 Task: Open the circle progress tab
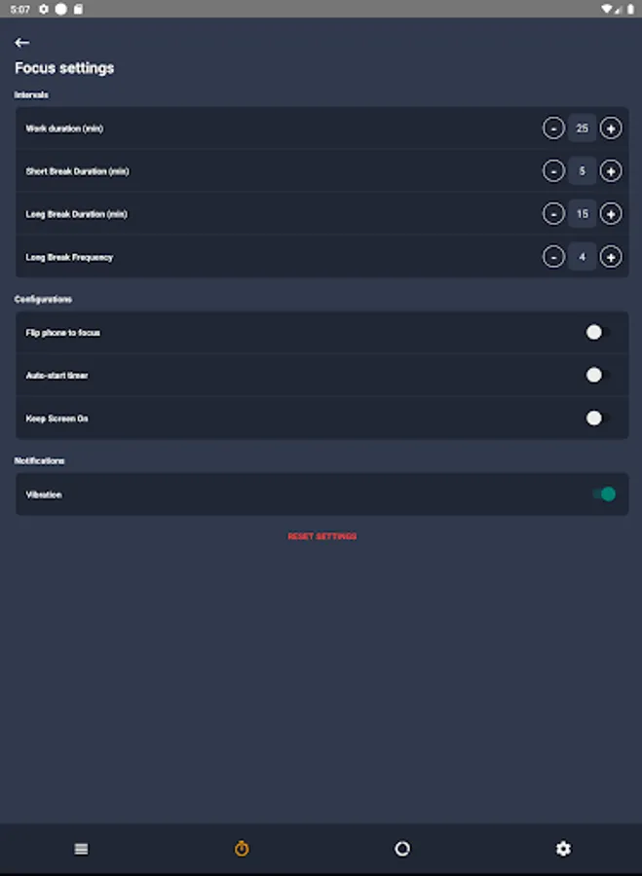(x=402, y=849)
